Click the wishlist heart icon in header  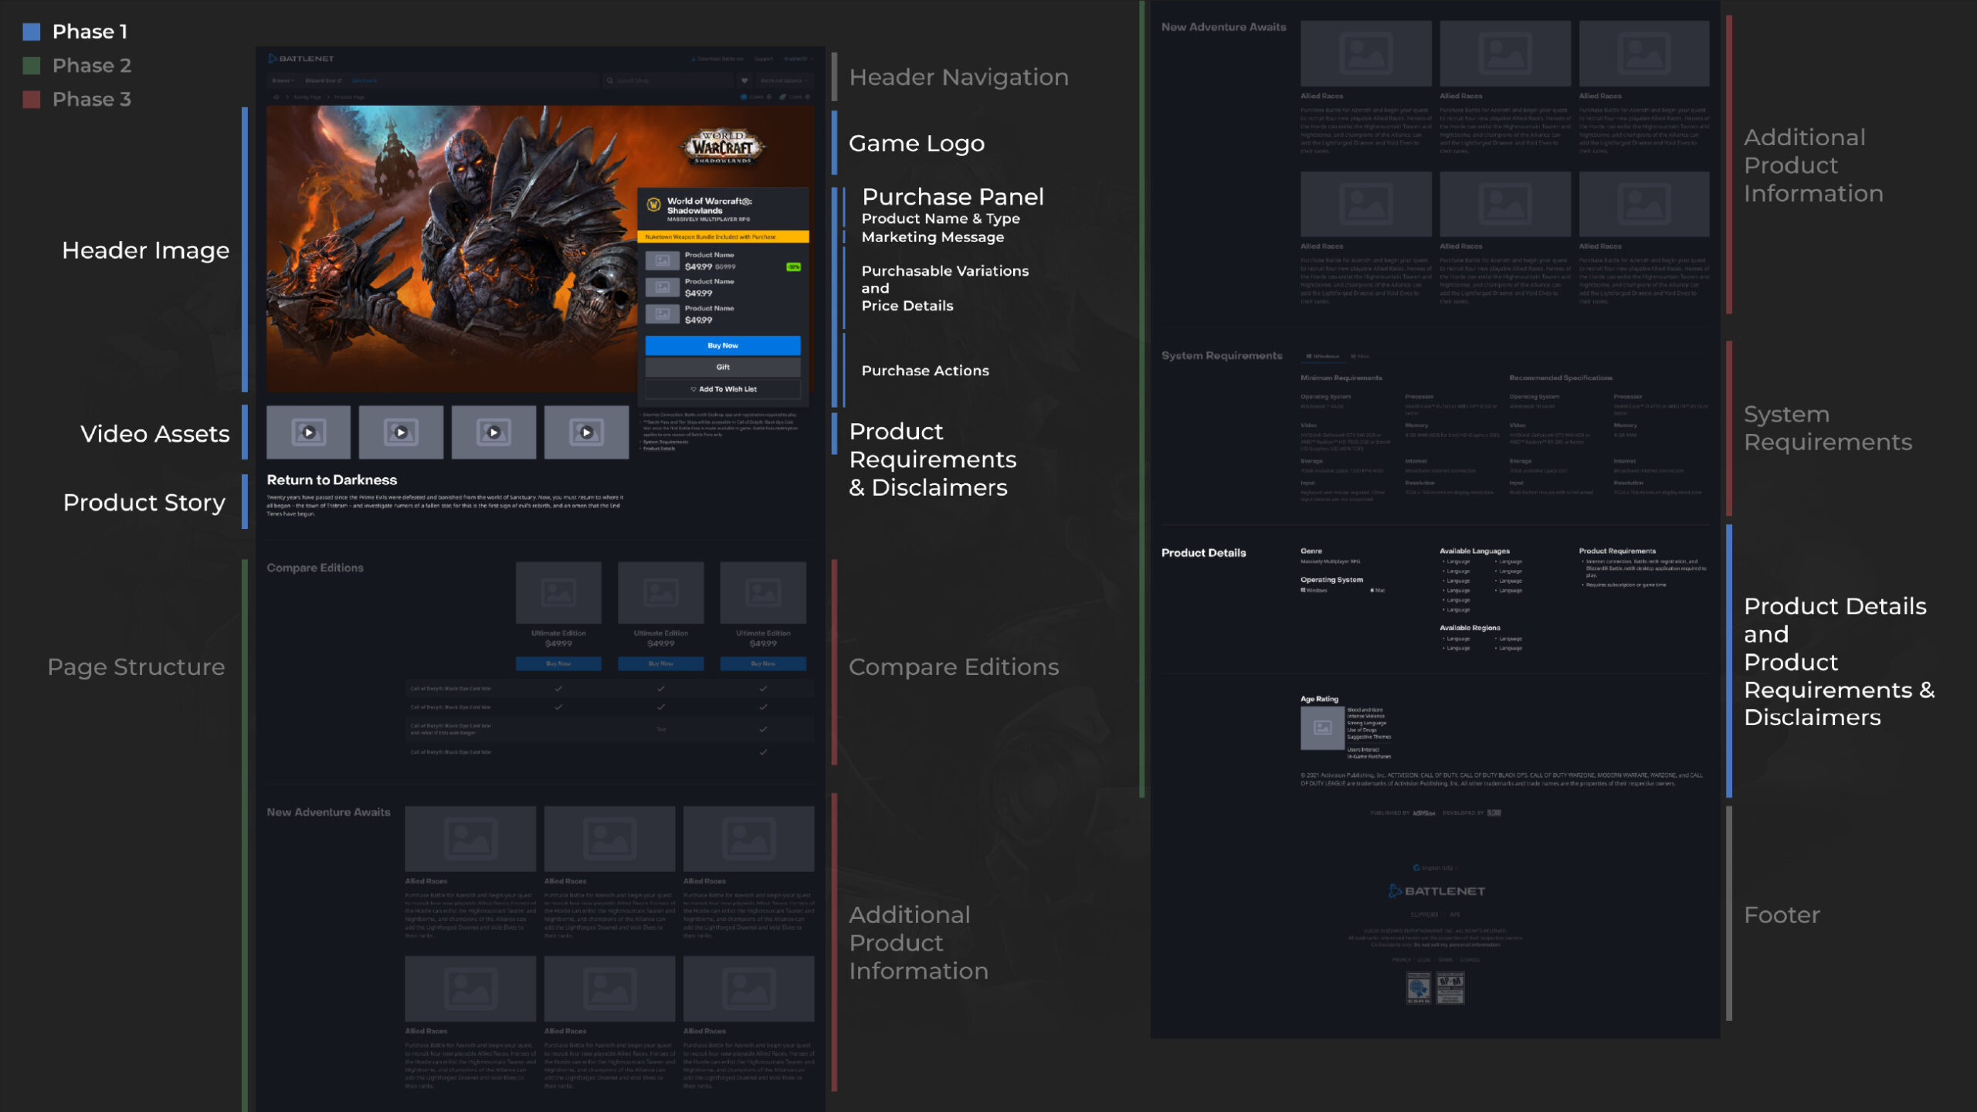click(744, 80)
